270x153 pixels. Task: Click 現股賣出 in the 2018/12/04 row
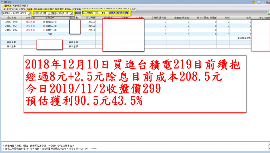[x=30, y=26]
